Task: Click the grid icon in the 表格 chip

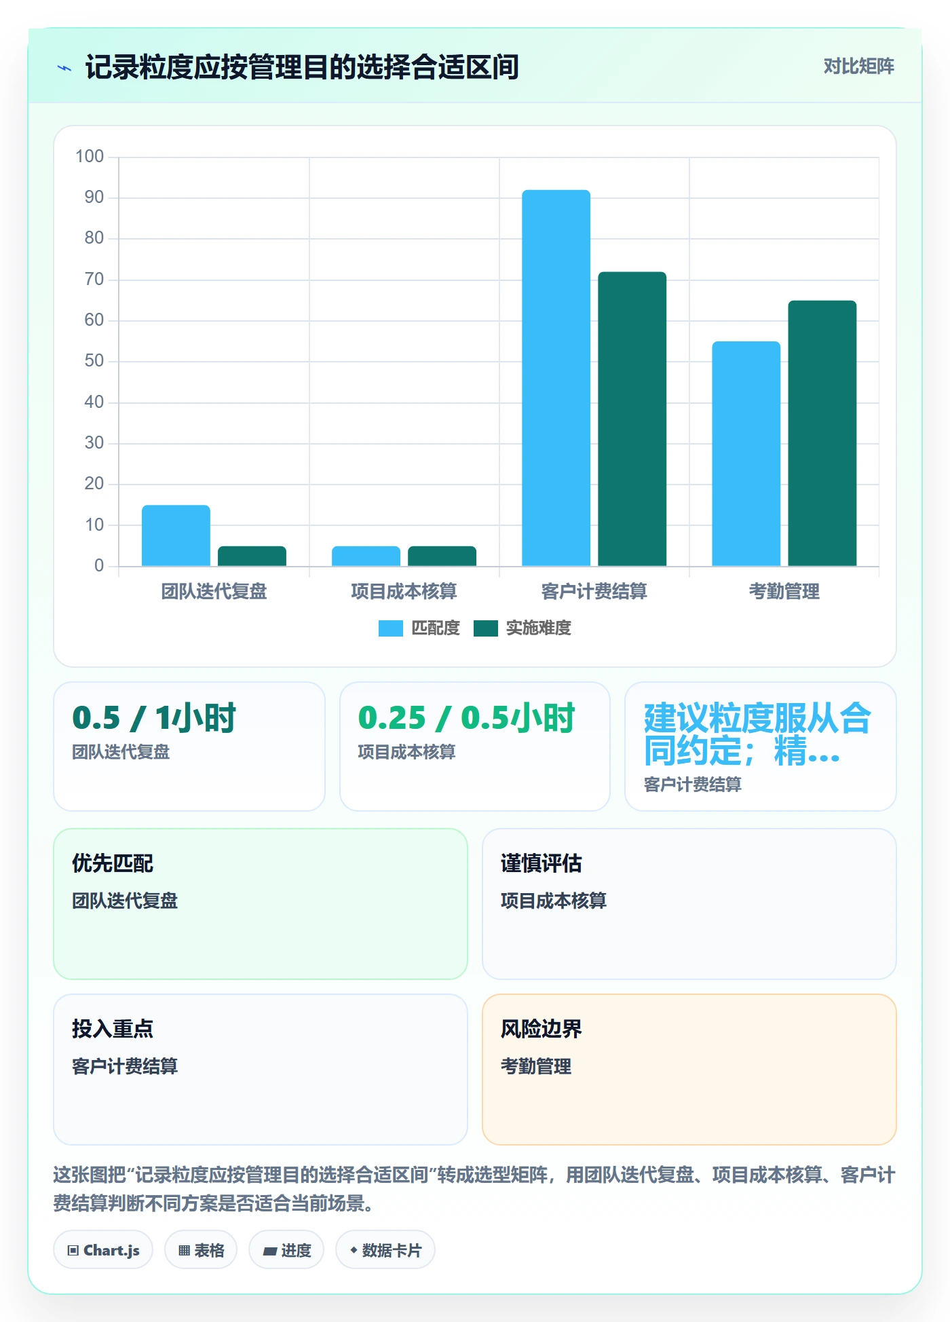Action: [x=184, y=1251]
